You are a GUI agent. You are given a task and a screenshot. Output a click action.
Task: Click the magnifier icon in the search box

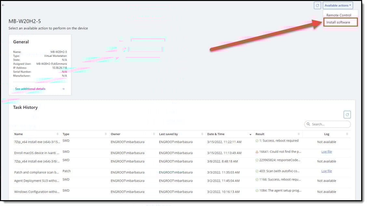pyautogui.click(x=308, y=124)
